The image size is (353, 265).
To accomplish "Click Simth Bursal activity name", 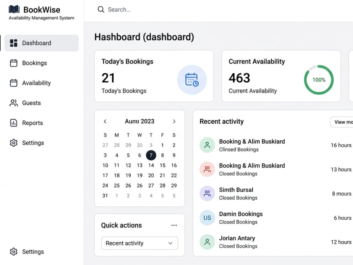I will tap(236, 190).
